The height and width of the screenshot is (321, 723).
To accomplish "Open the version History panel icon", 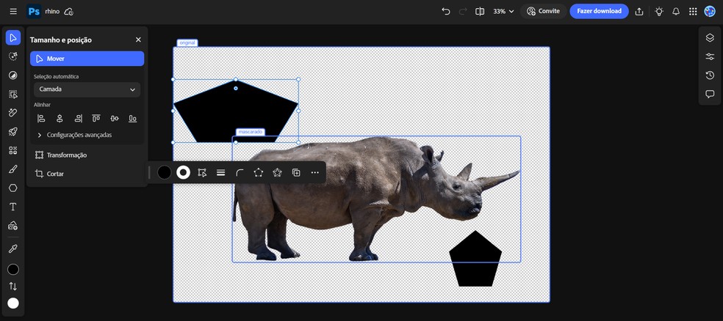I will [710, 75].
